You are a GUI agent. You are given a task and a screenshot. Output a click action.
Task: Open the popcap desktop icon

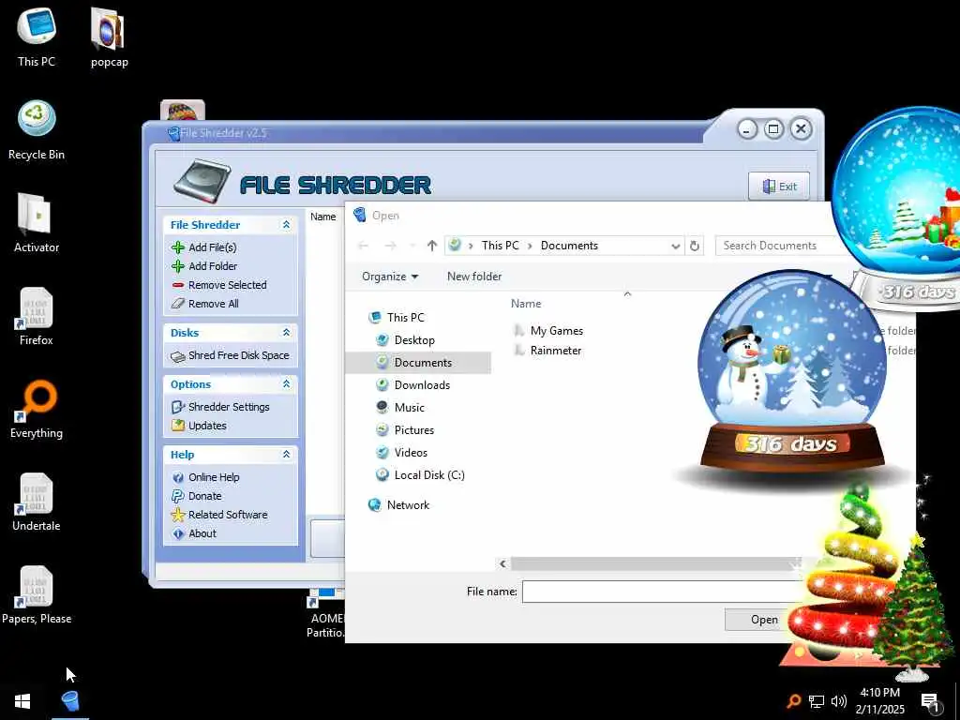coord(109,37)
